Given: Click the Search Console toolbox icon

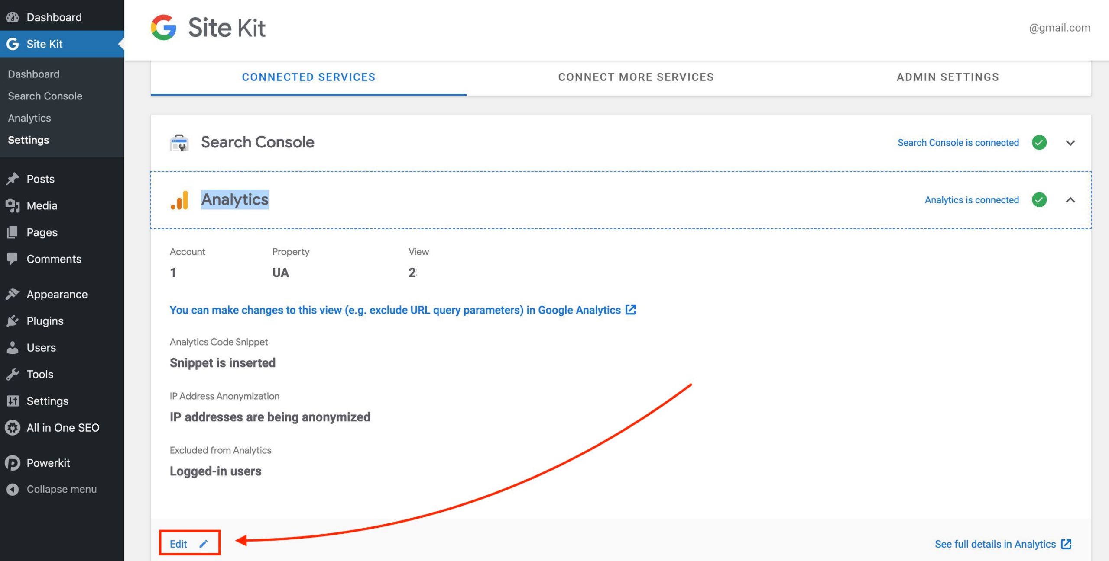Looking at the screenshot, I should (x=179, y=142).
